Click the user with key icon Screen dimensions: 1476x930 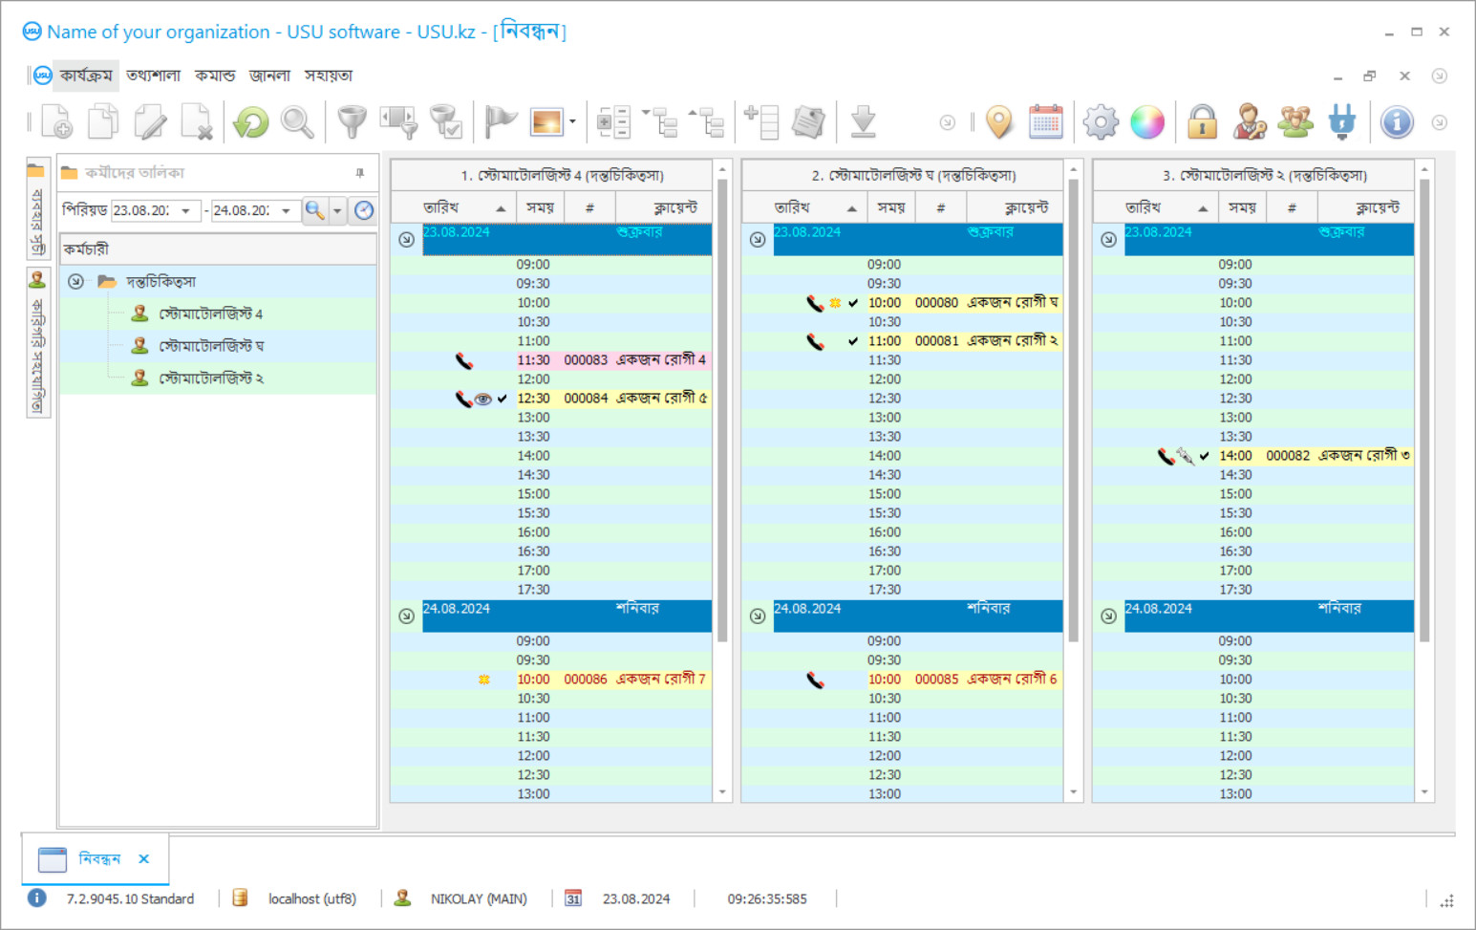[x=1249, y=122]
